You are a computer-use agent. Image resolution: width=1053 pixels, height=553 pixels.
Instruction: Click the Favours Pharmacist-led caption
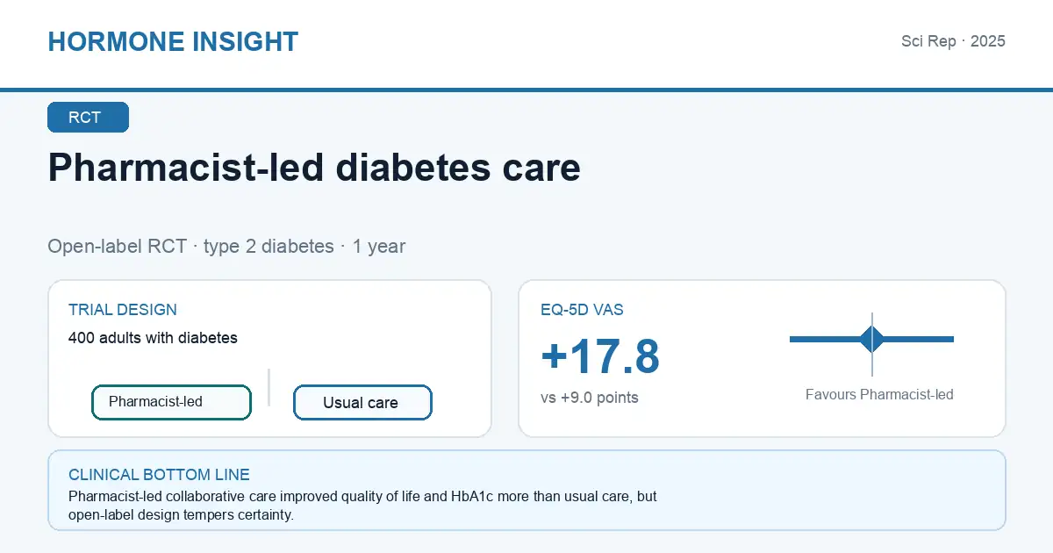879,395
